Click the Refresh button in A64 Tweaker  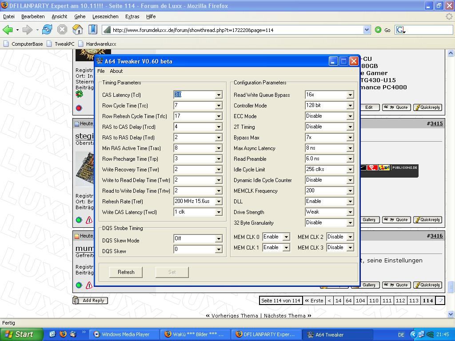(126, 272)
